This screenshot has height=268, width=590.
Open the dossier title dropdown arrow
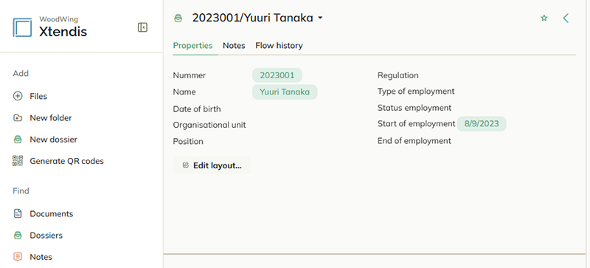pyautogui.click(x=320, y=18)
